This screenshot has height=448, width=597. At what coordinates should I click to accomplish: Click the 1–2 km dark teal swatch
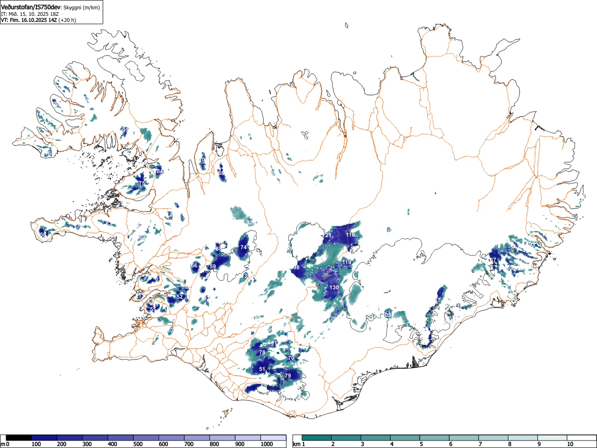[x=317, y=438]
